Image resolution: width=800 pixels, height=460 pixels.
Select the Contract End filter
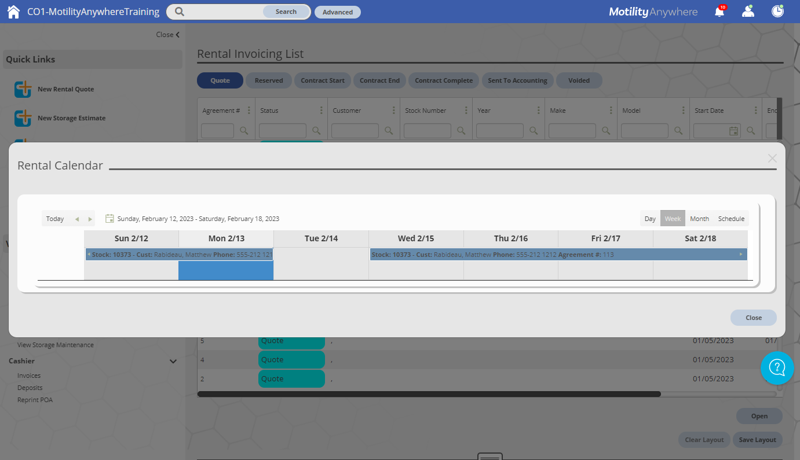coord(379,80)
